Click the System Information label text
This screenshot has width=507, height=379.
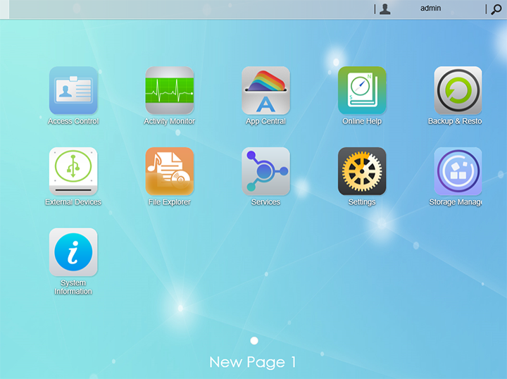73,287
